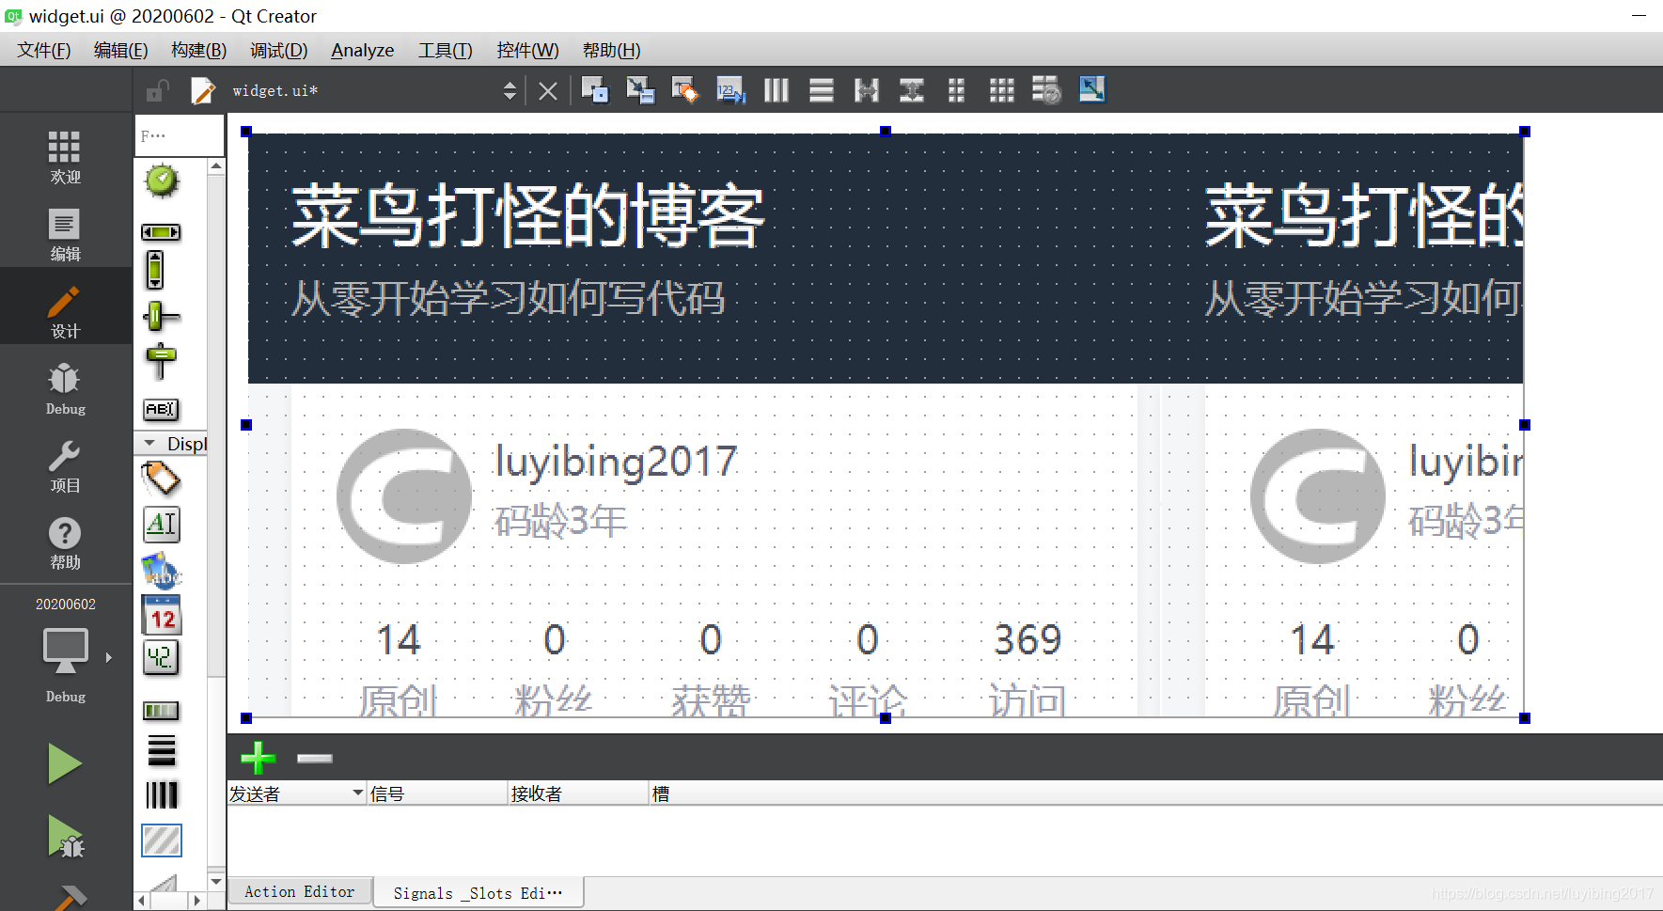Pick the Vertical Line widget
The width and height of the screenshot is (1663, 911).
pyautogui.click(x=161, y=795)
